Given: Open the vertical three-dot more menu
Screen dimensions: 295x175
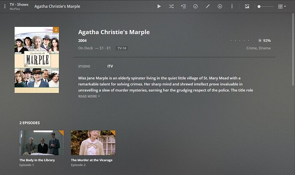Looking at the screenshot, I should (x=232, y=6).
